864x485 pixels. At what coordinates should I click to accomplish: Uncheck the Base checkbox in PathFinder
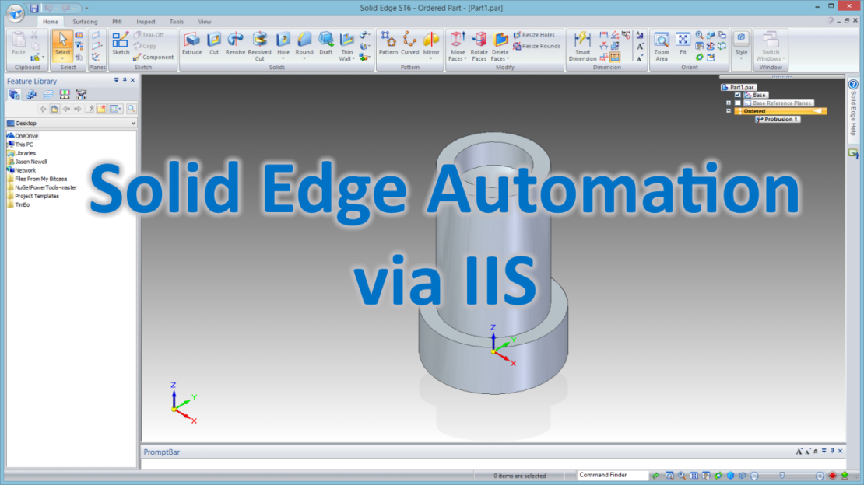point(737,95)
